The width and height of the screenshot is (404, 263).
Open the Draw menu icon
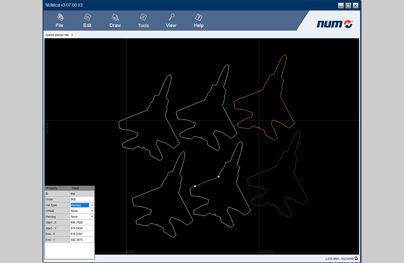pos(115,17)
